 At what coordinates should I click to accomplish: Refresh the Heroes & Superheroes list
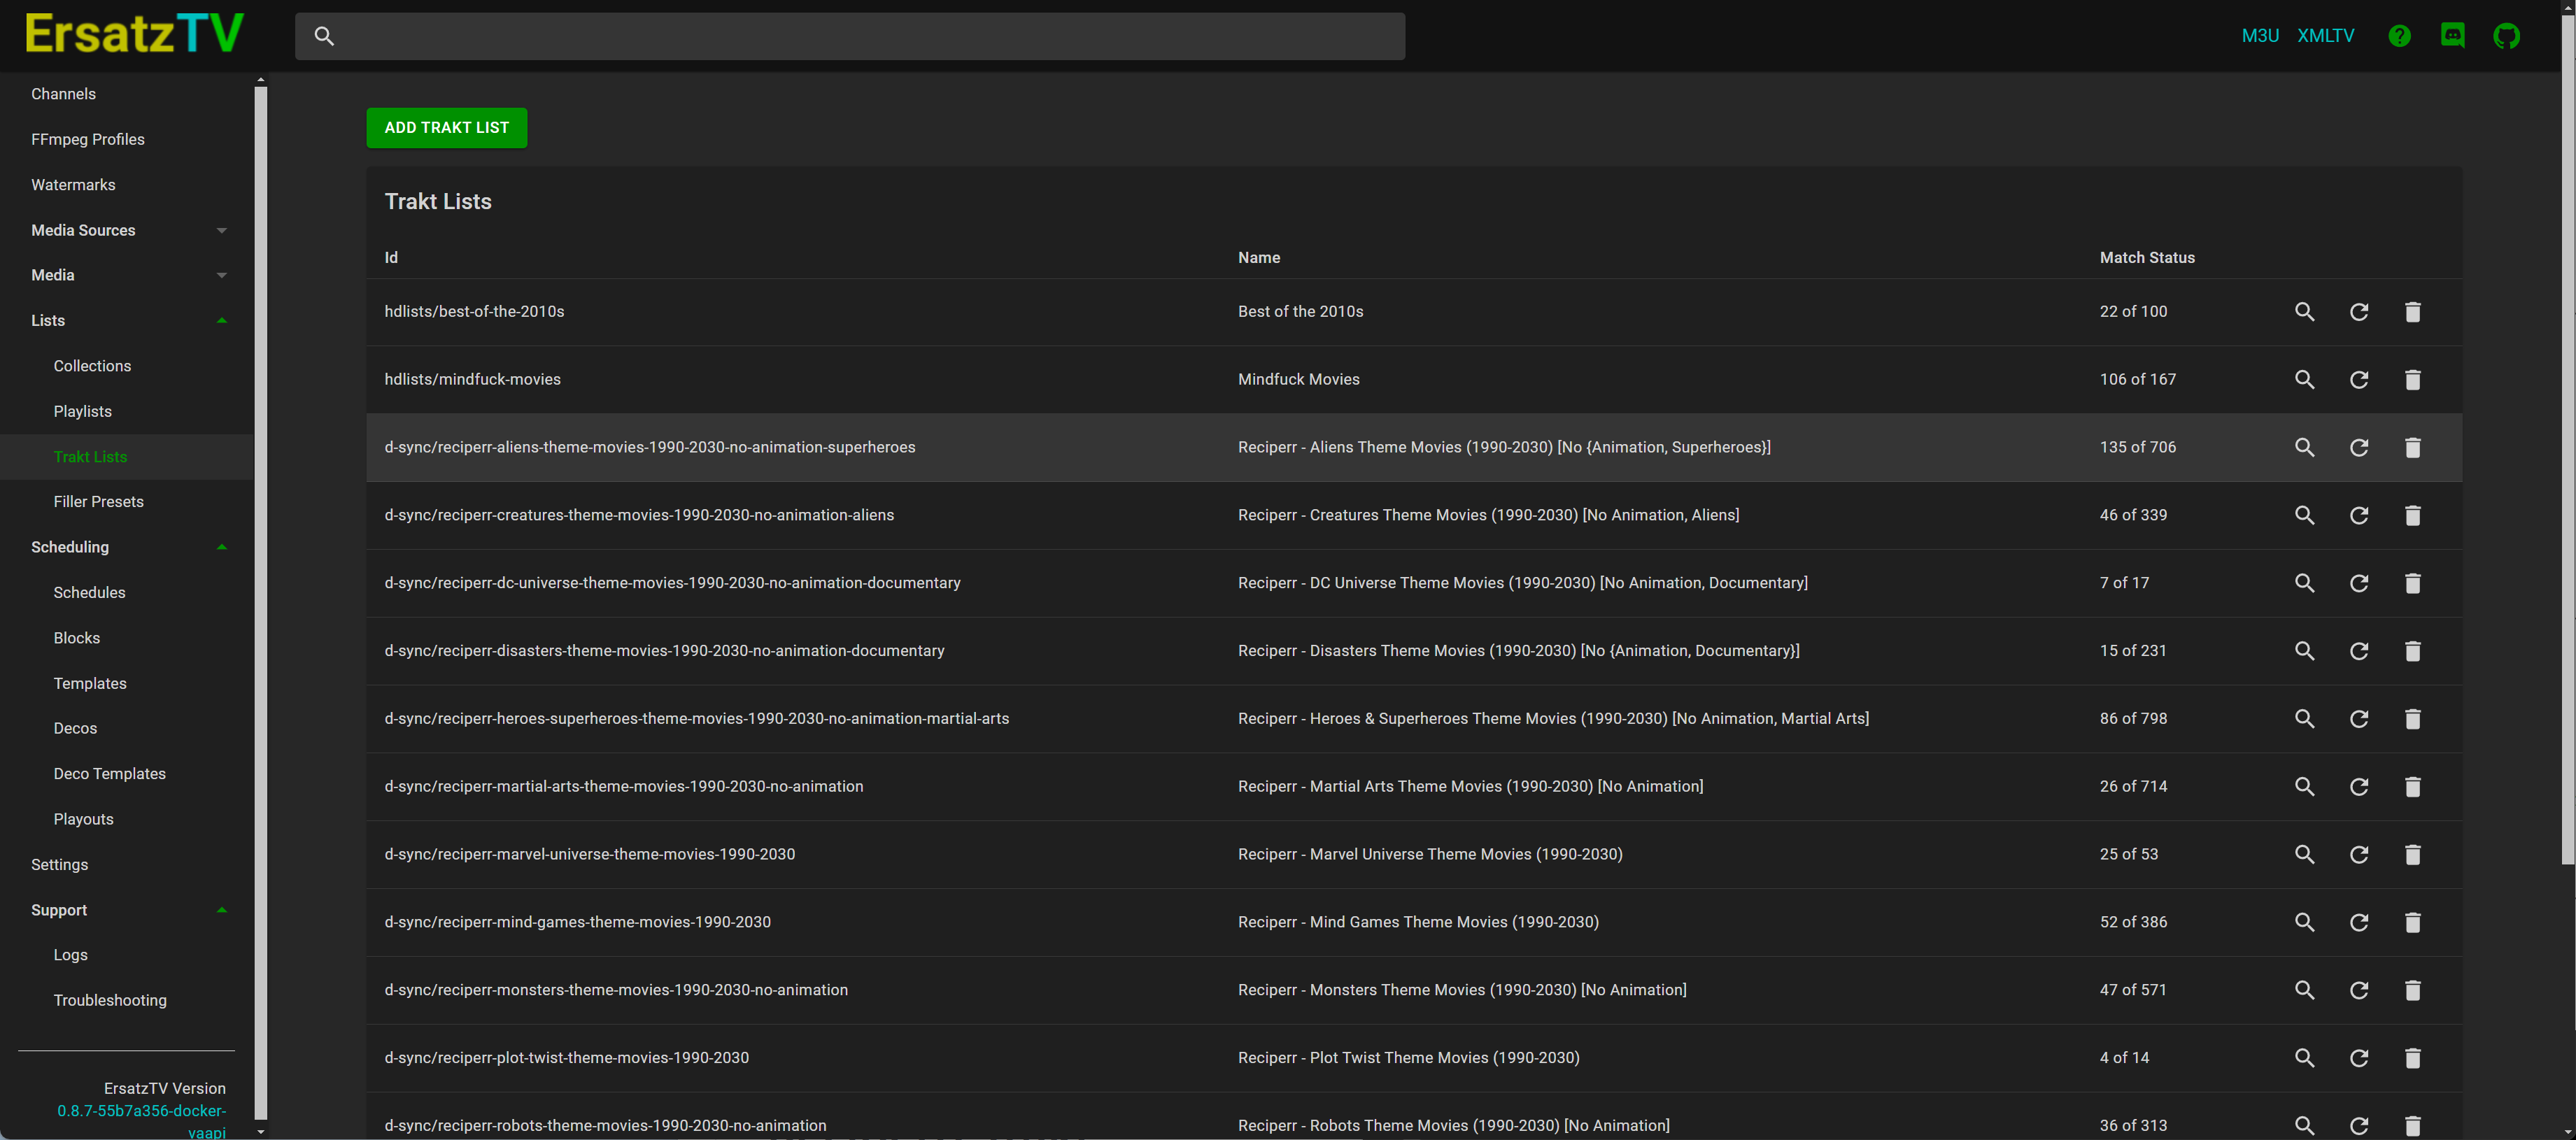click(x=2358, y=719)
